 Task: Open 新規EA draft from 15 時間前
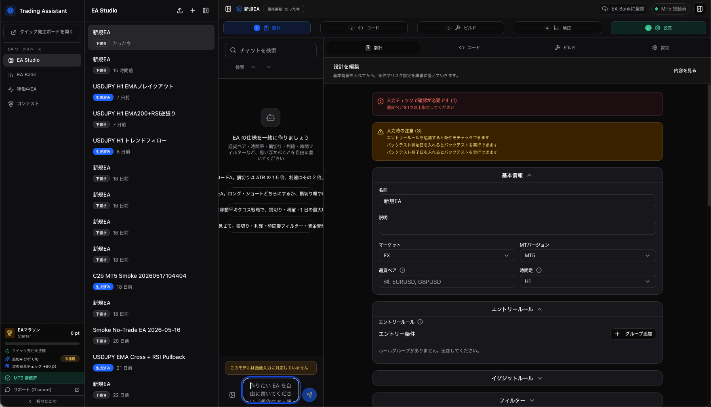151,65
